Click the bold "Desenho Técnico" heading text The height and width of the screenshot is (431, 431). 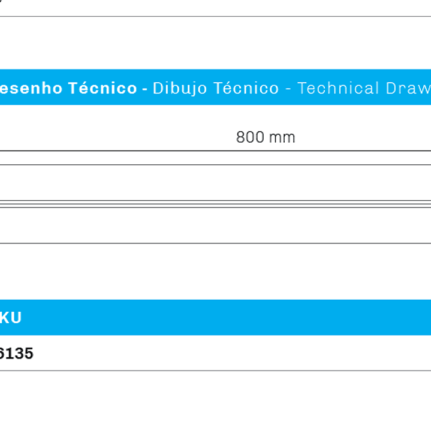pos(68,88)
